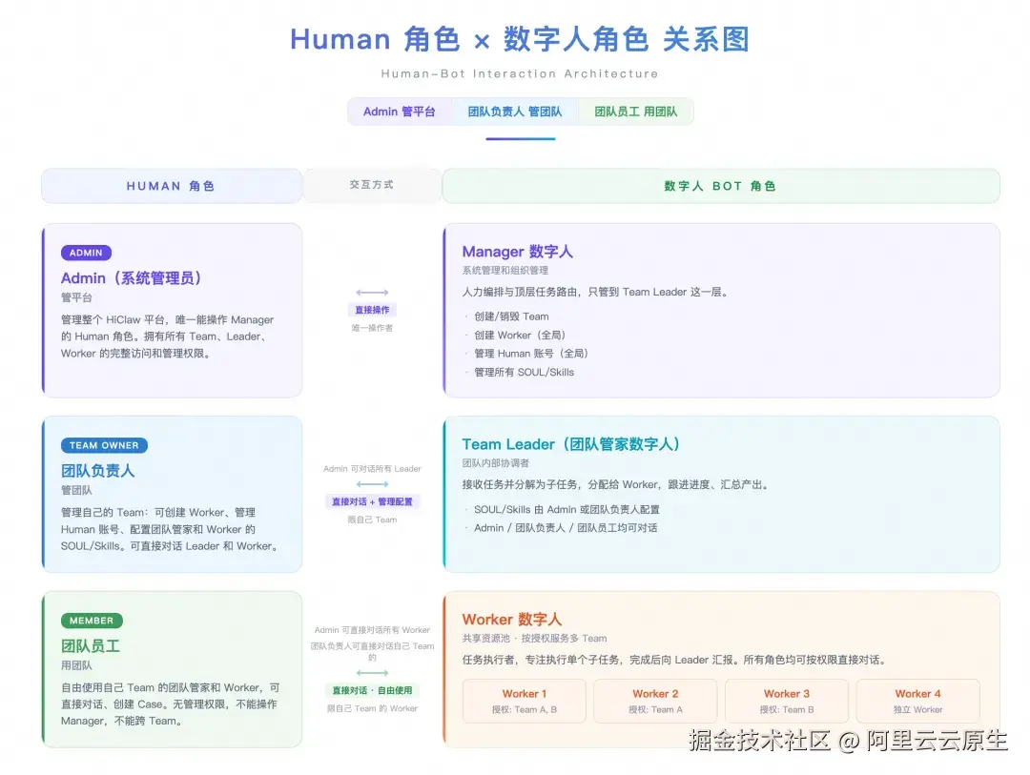Click the double-arrow icon above 直接操作
The width and height of the screenshot is (1030, 775).
(x=371, y=292)
